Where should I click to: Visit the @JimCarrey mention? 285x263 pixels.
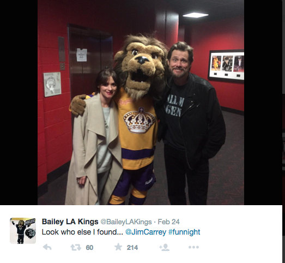pyautogui.click(x=146, y=232)
